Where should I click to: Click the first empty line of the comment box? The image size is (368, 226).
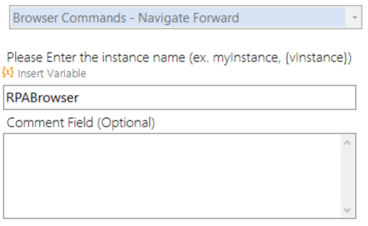(172, 140)
